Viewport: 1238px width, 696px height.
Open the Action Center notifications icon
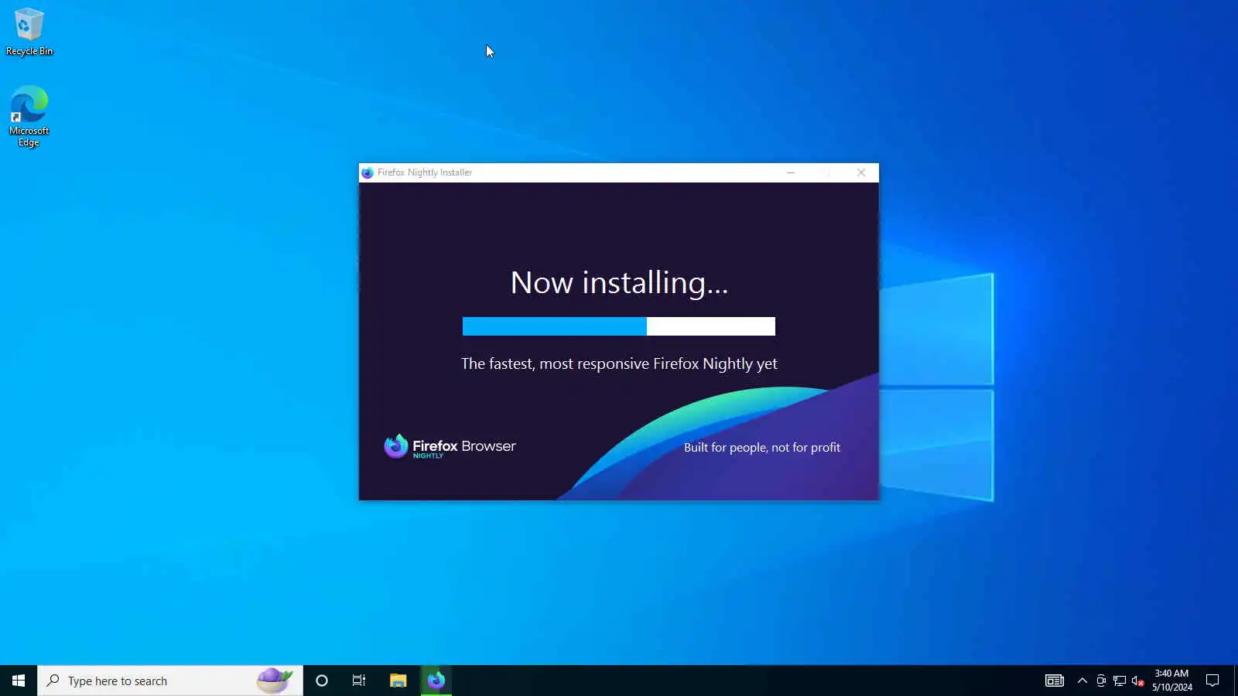click(1212, 681)
